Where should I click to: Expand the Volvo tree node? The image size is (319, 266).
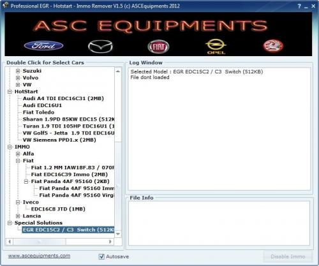click(x=18, y=78)
